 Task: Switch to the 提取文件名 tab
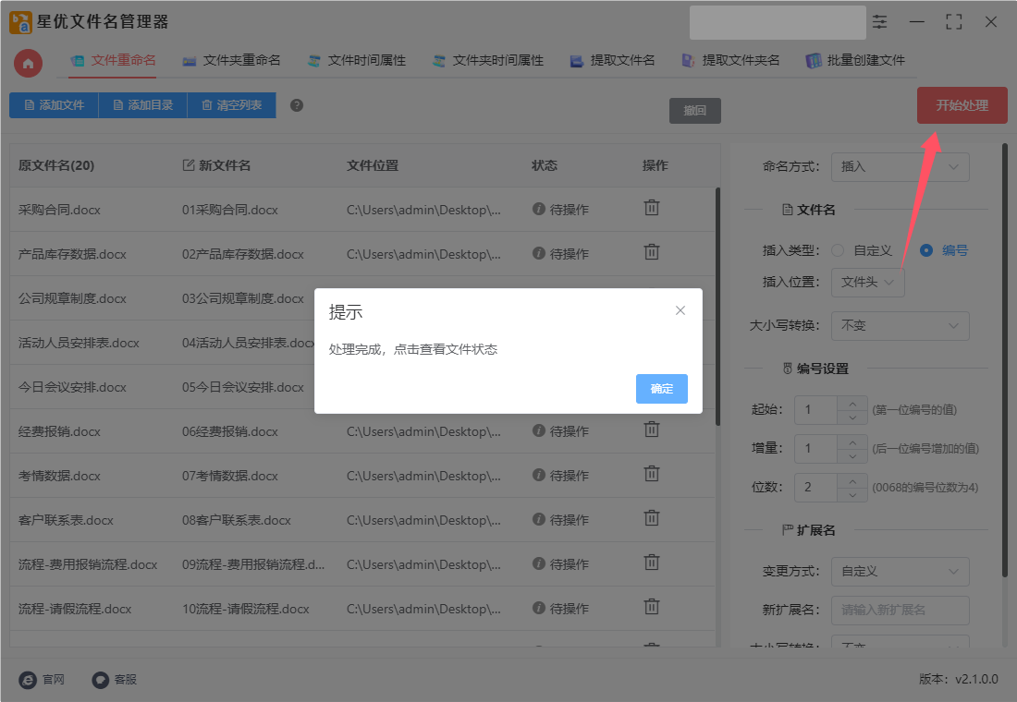[612, 60]
